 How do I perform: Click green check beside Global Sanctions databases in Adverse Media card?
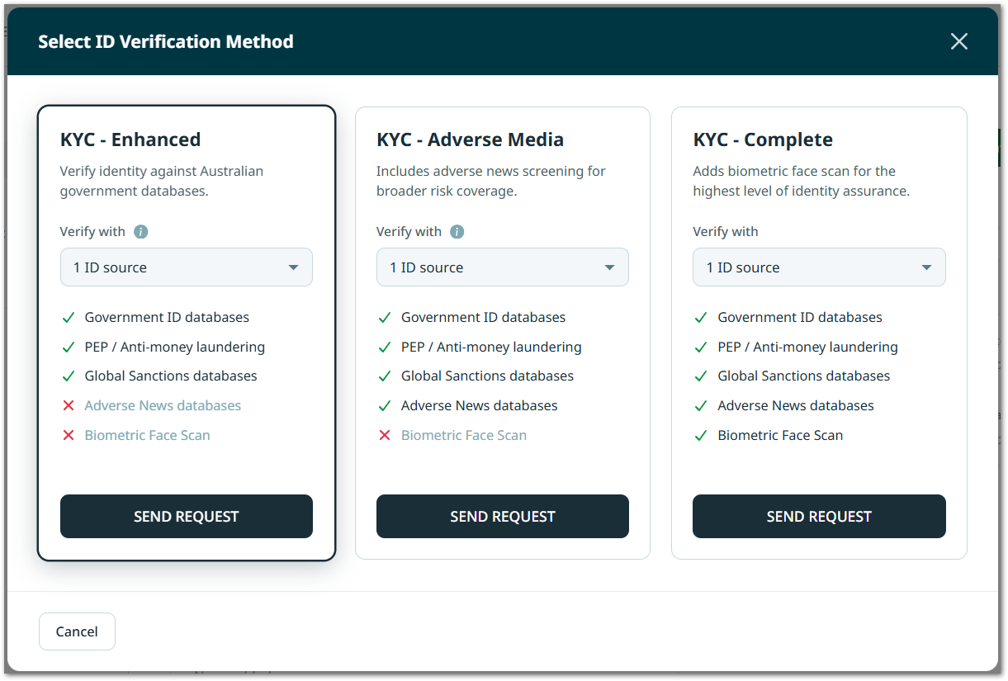tap(385, 376)
